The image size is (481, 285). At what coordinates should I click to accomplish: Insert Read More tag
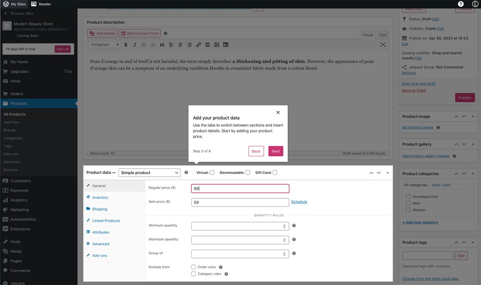tap(207, 45)
